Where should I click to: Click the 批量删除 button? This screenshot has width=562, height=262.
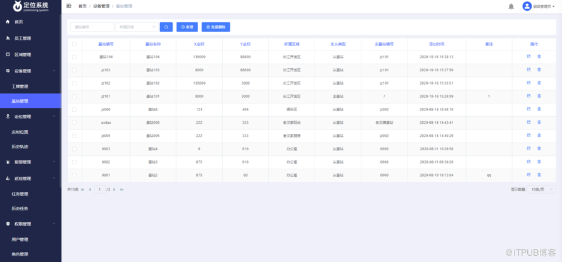[x=216, y=27]
